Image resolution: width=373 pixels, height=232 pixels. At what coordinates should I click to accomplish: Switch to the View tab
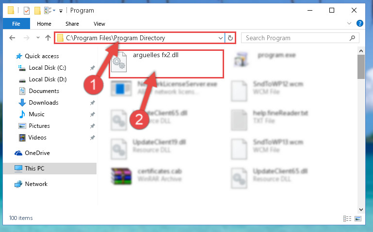click(x=99, y=24)
